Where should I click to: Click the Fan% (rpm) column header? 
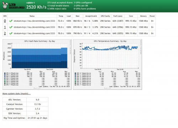pos(118,16)
